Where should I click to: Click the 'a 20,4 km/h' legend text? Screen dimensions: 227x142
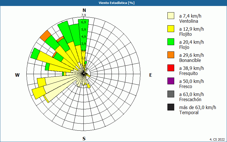[x=192, y=42]
